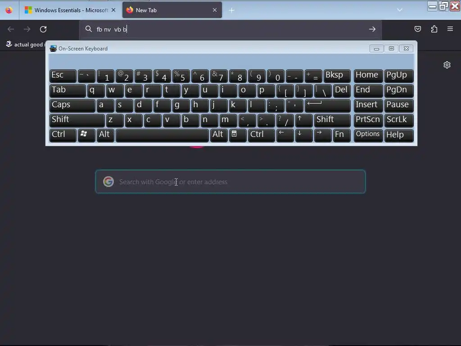Click the Tab key on On-Screen Keyboard
This screenshot has height=346, width=461.
[x=68, y=91]
